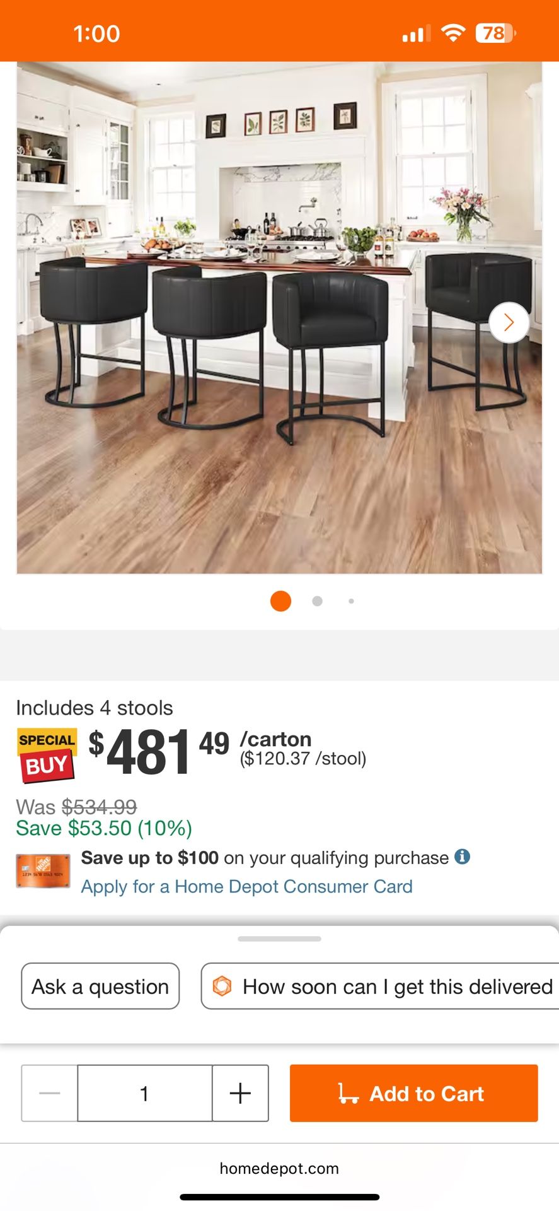559x1211 pixels.
Task: Tap the Special Buy badge
Action: [47, 755]
